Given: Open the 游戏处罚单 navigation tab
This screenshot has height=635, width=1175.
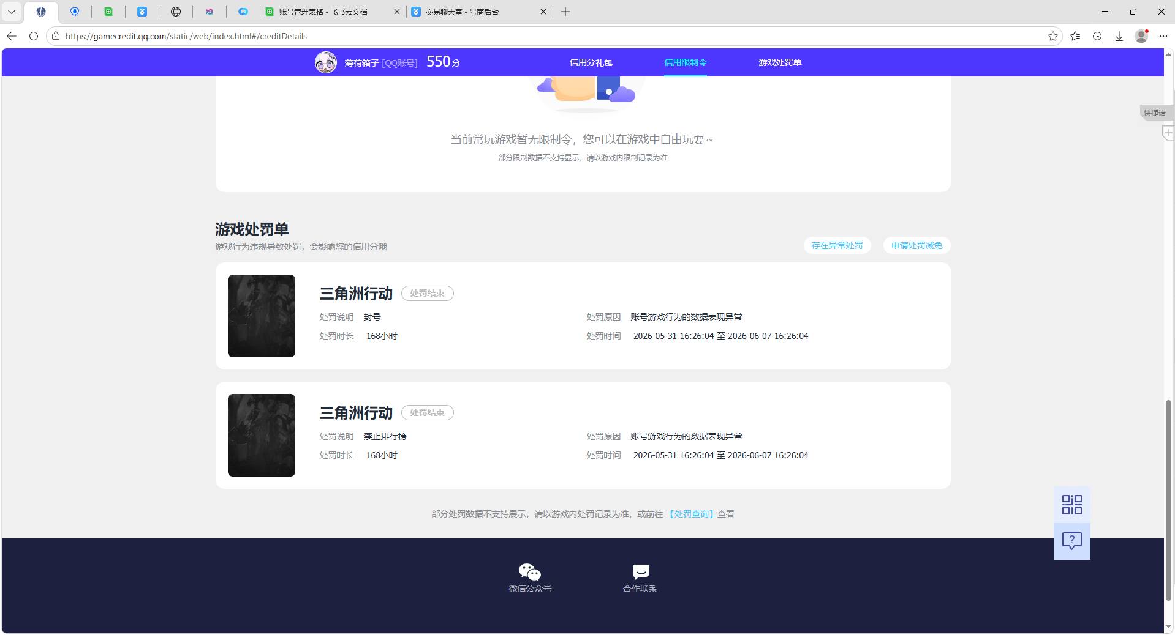Looking at the screenshot, I should 780,62.
